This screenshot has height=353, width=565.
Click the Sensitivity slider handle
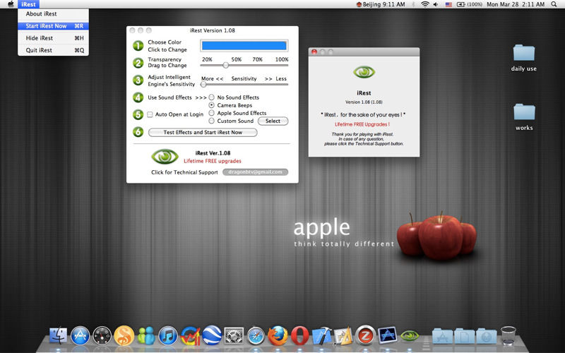pos(203,85)
